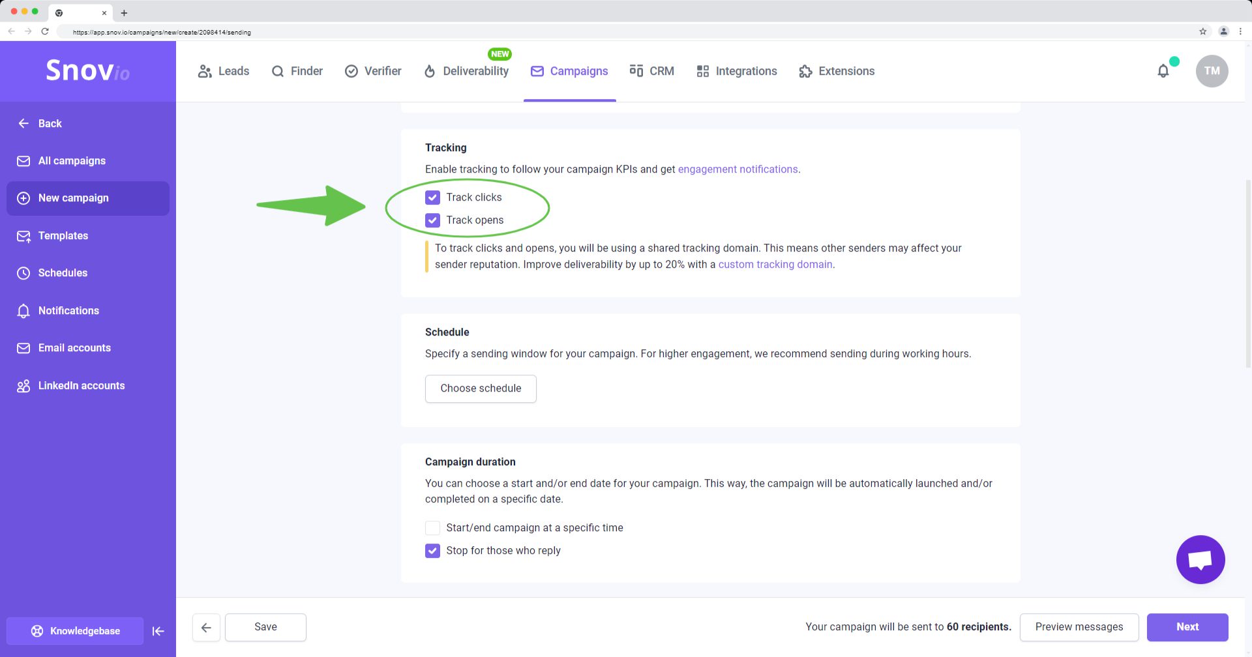Open the Deliverability tab

466,71
